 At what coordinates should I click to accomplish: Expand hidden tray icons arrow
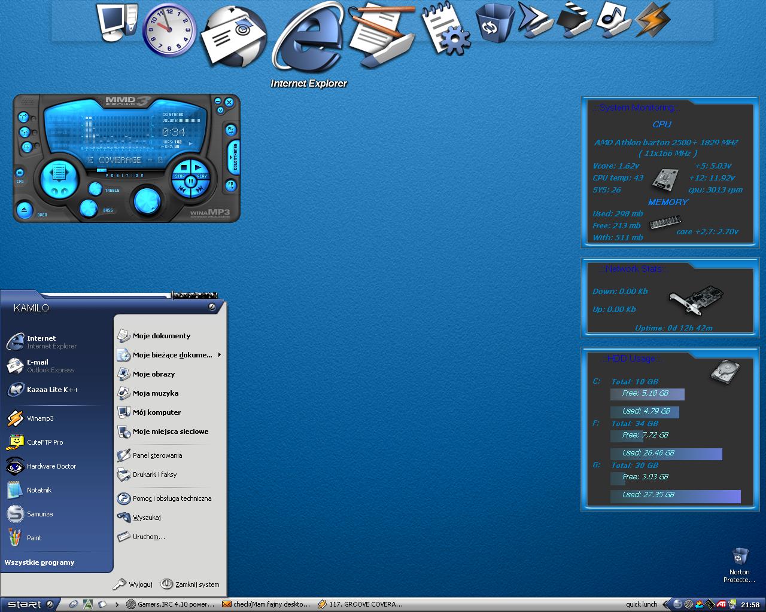coord(666,604)
